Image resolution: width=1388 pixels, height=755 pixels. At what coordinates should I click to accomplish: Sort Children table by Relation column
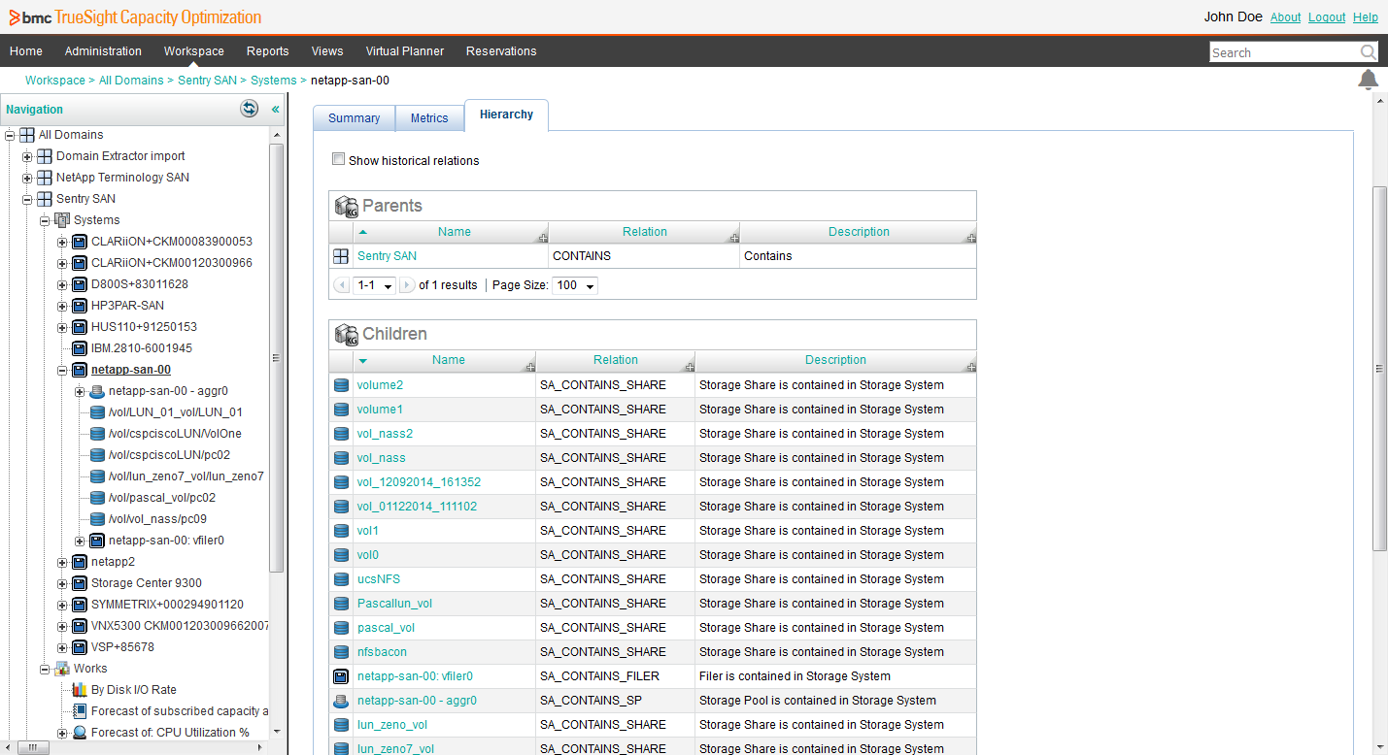coord(616,360)
